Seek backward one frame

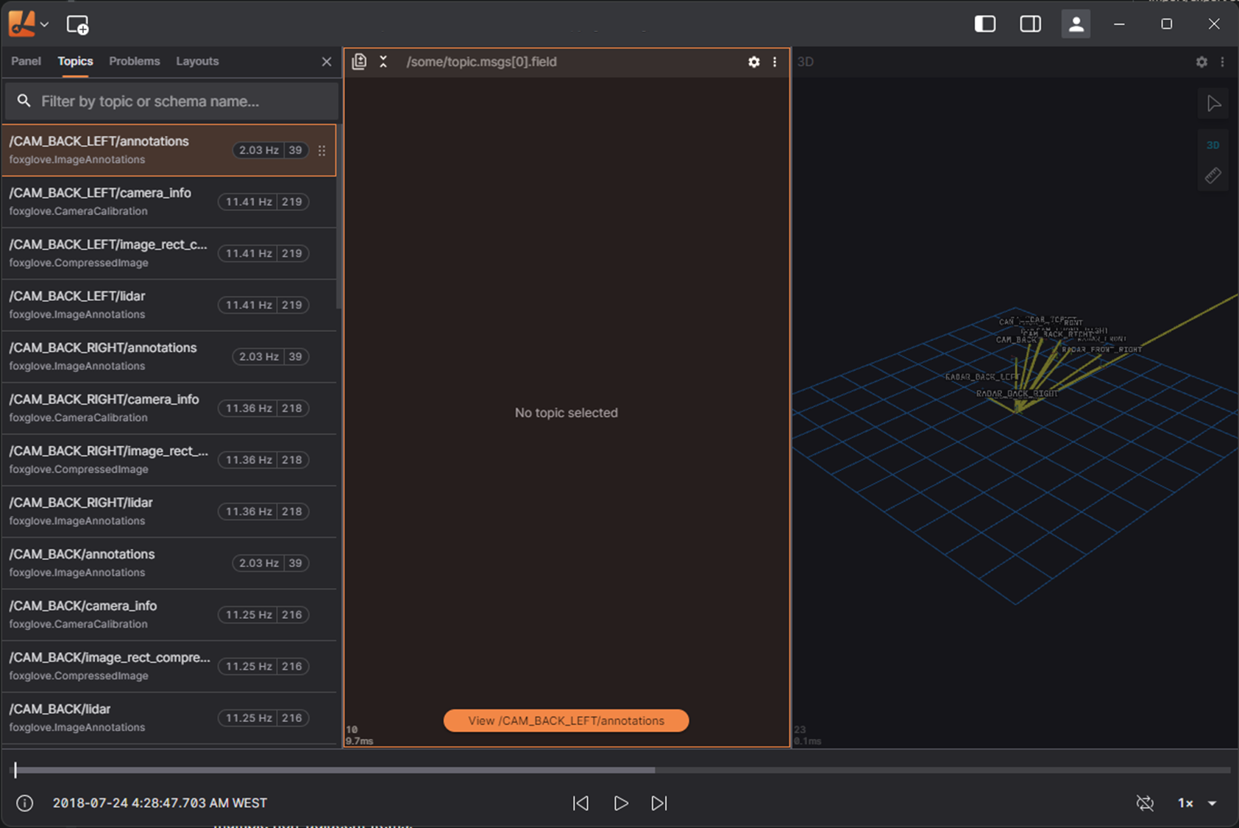(x=581, y=803)
